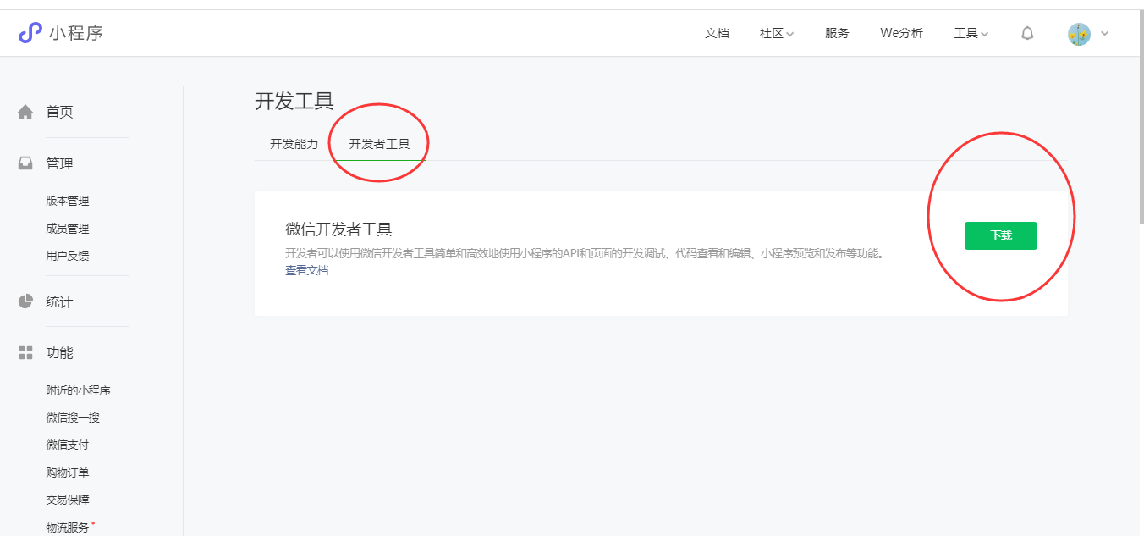Switch to the 开发能力 tab
Image resolution: width=1144 pixels, height=536 pixels.
294,144
